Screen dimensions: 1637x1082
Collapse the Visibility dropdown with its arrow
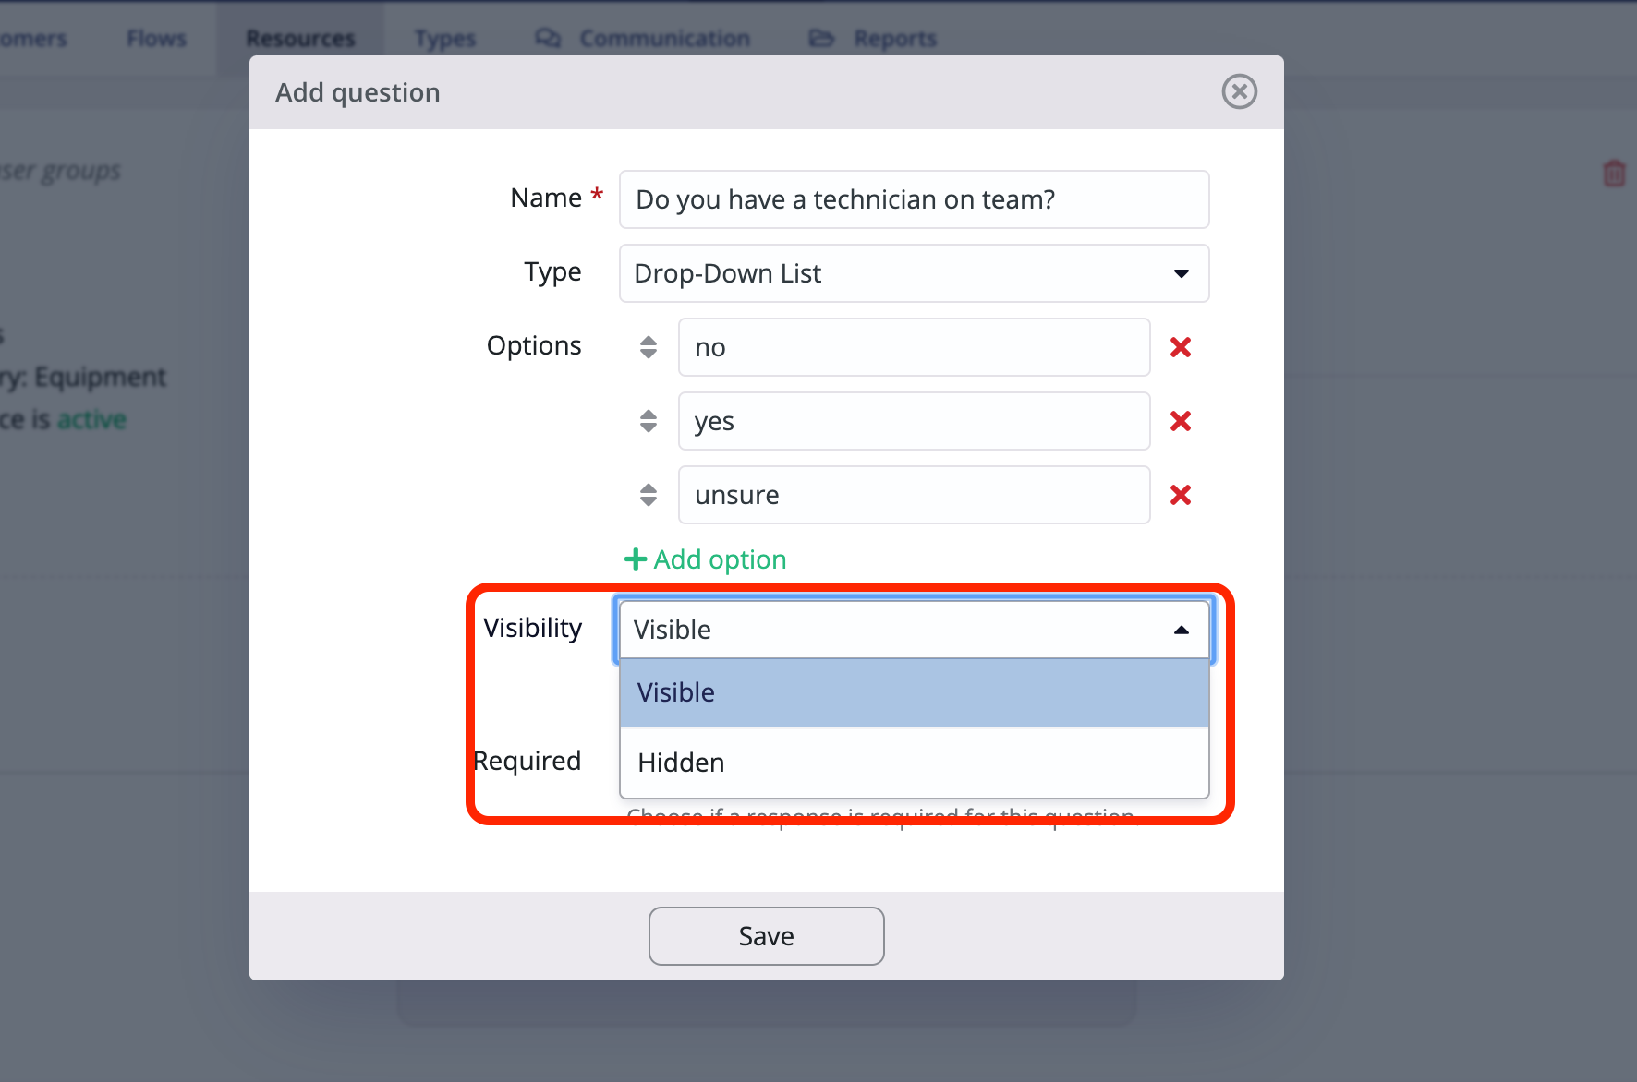coord(1181,630)
